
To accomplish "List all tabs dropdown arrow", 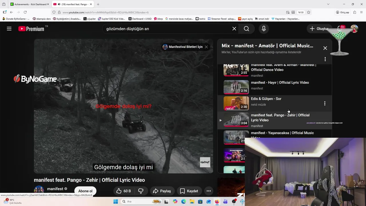I will 328,4.
